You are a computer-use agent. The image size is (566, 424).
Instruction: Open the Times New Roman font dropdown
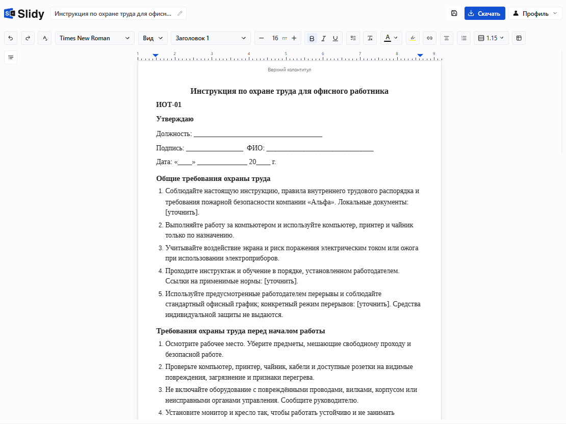tap(94, 38)
